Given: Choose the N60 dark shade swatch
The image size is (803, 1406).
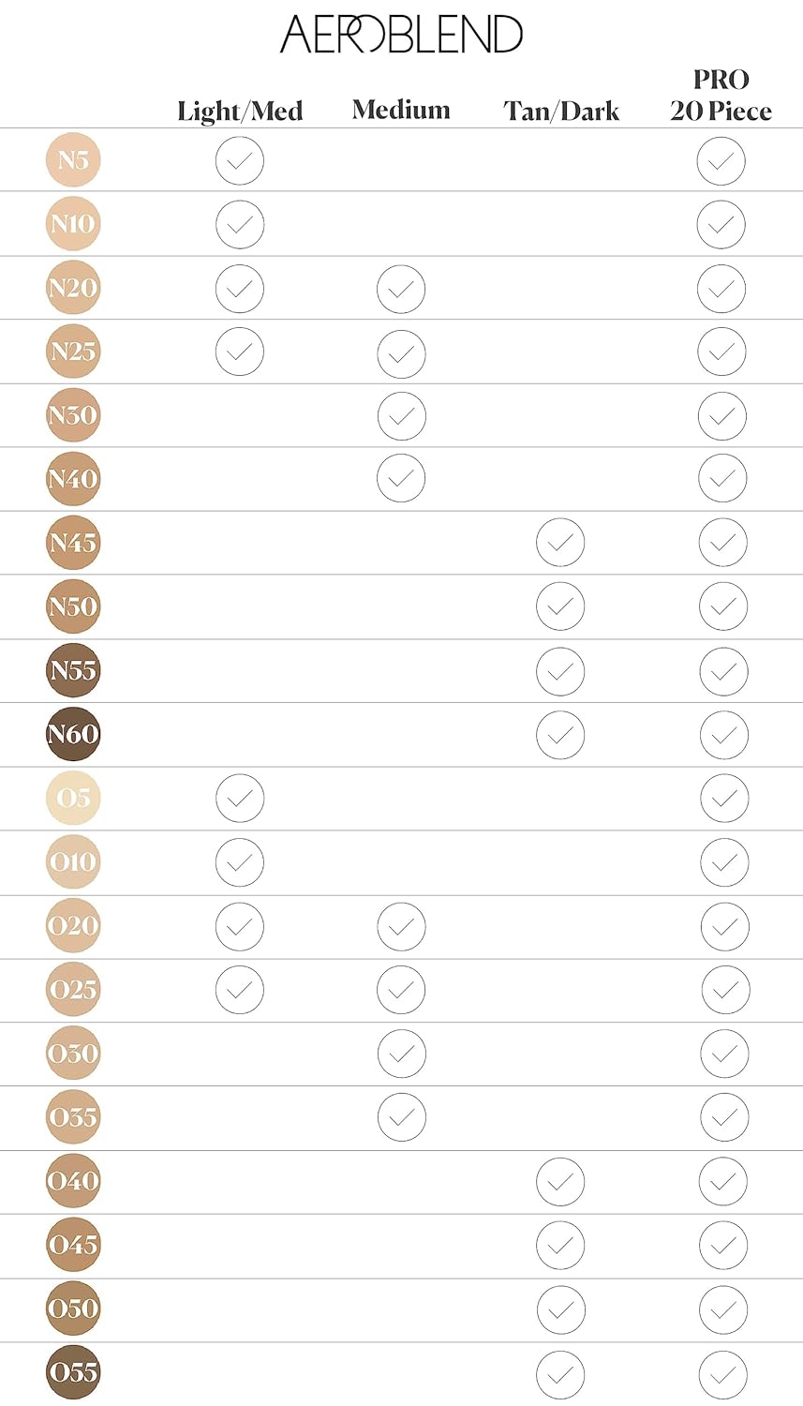Looking at the screenshot, I should point(73,734).
